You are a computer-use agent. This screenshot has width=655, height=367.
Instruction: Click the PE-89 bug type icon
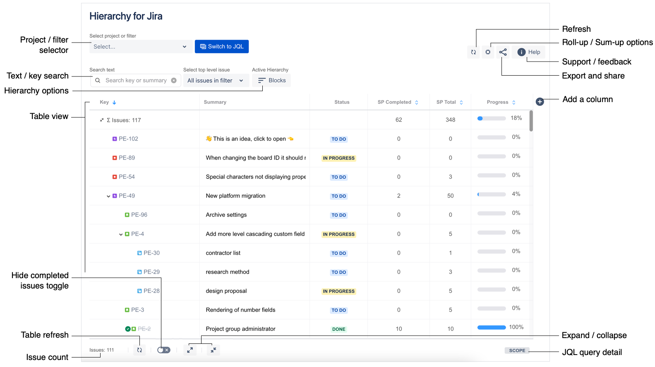pyautogui.click(x=115, y=158)
